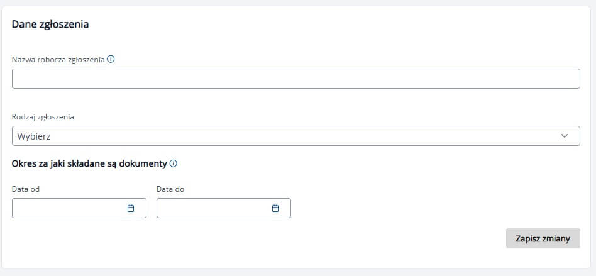Click the Wybierz placeholder text

click(x=34, y=136)
